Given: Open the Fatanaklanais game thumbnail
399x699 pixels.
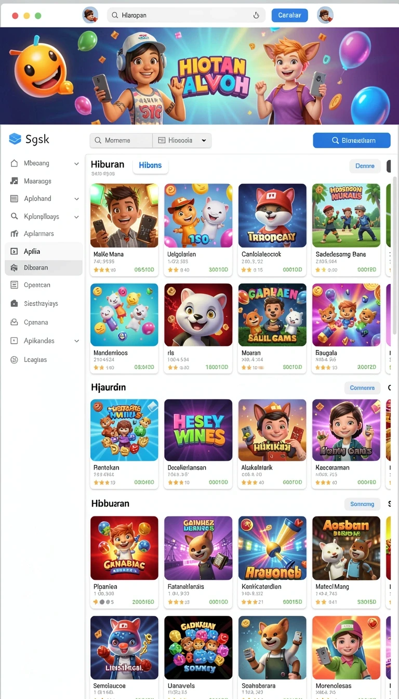Looking at the screenshot, I should coord(198,548).
